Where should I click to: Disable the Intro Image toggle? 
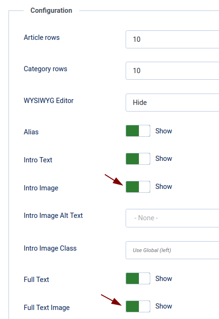[x=138, y=187]
